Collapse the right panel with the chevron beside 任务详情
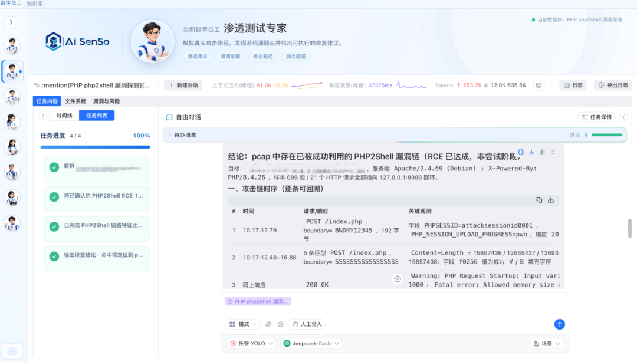The width and height of the screenshot is (637, 362). pos(623,117)
